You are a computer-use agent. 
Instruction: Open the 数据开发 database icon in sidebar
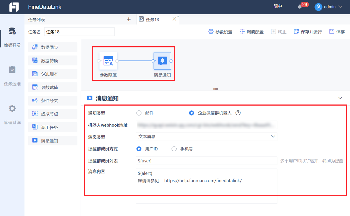[12, 31]
